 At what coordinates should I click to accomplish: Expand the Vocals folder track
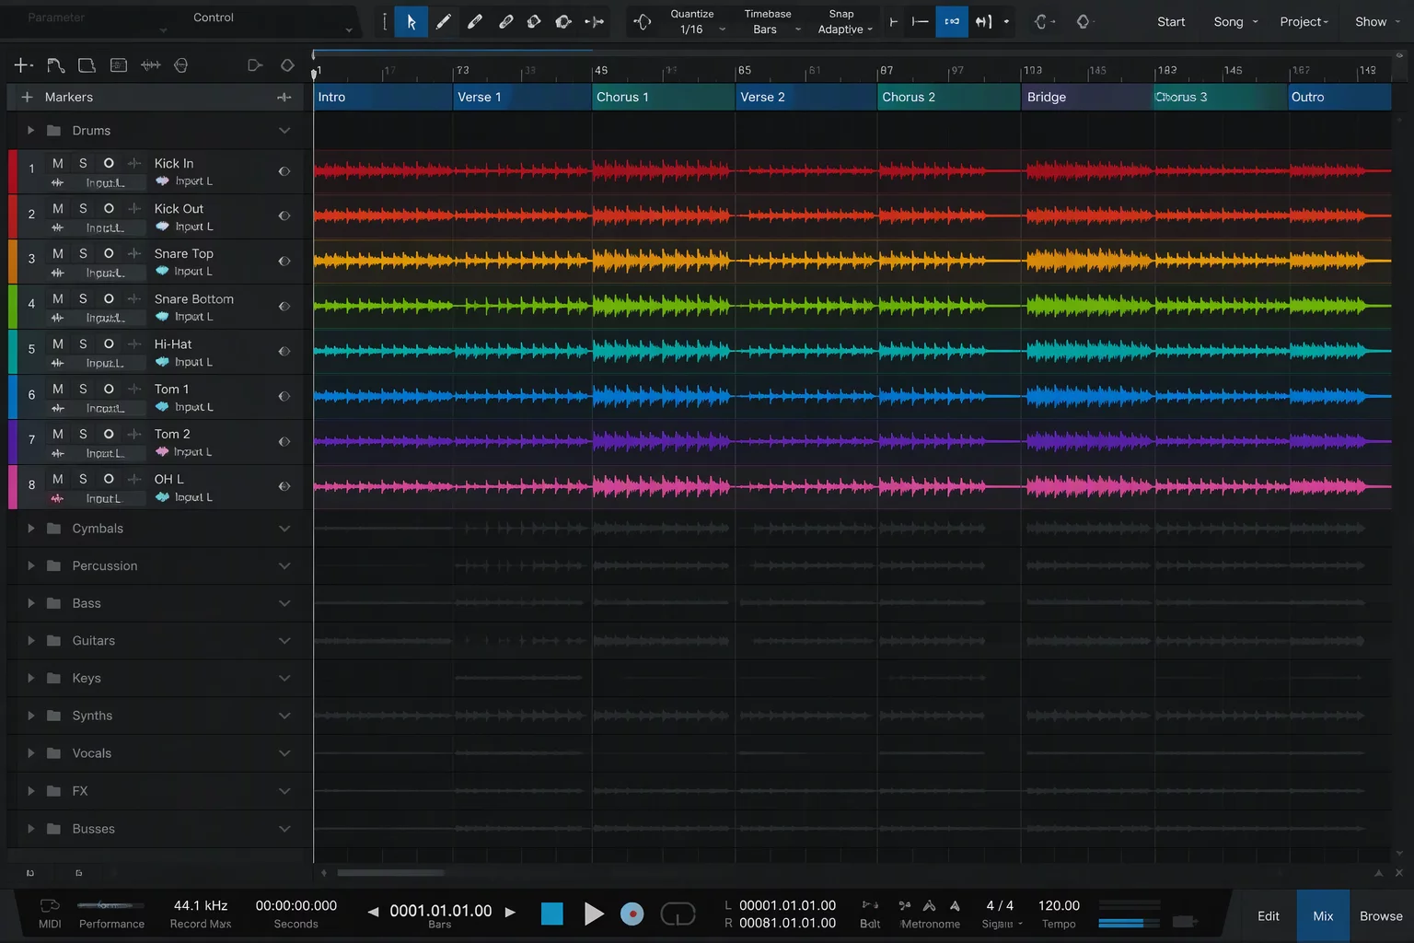pos(30,753)
